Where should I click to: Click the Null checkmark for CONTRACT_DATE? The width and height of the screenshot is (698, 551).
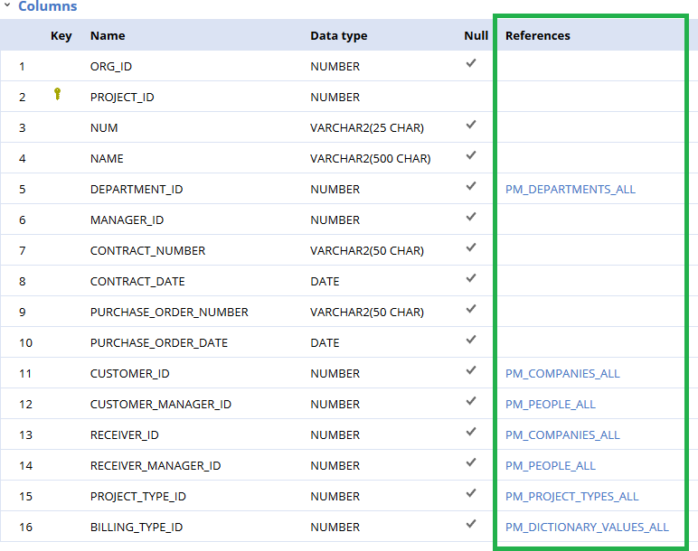(x=470, y=279)
